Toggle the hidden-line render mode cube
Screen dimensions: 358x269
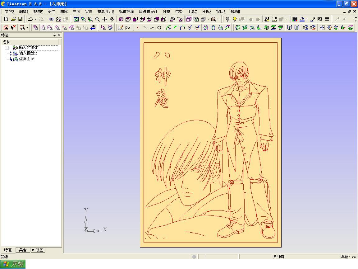[x=196, y=19]
